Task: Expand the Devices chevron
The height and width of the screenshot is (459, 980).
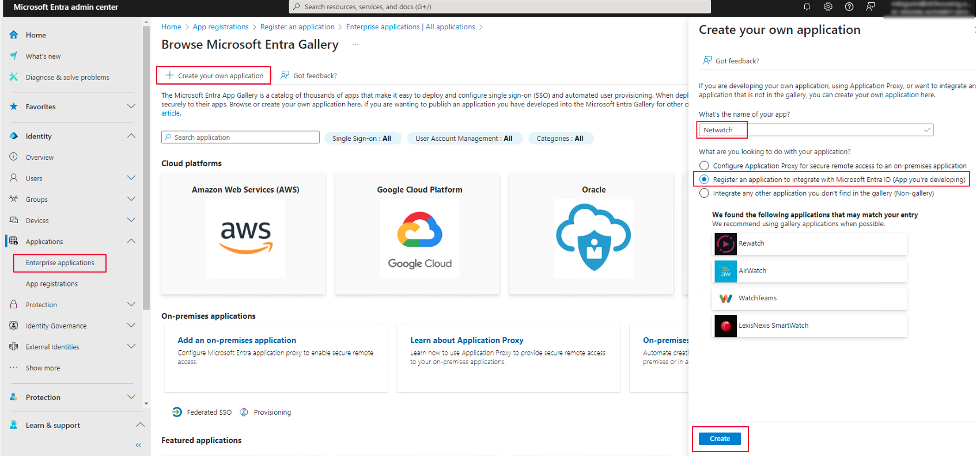Action: click(131, 220)
